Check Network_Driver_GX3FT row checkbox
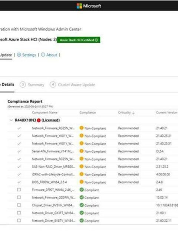 click(x=19, y=213)
